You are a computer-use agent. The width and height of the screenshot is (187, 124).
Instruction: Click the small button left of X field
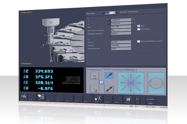point(109,23)
